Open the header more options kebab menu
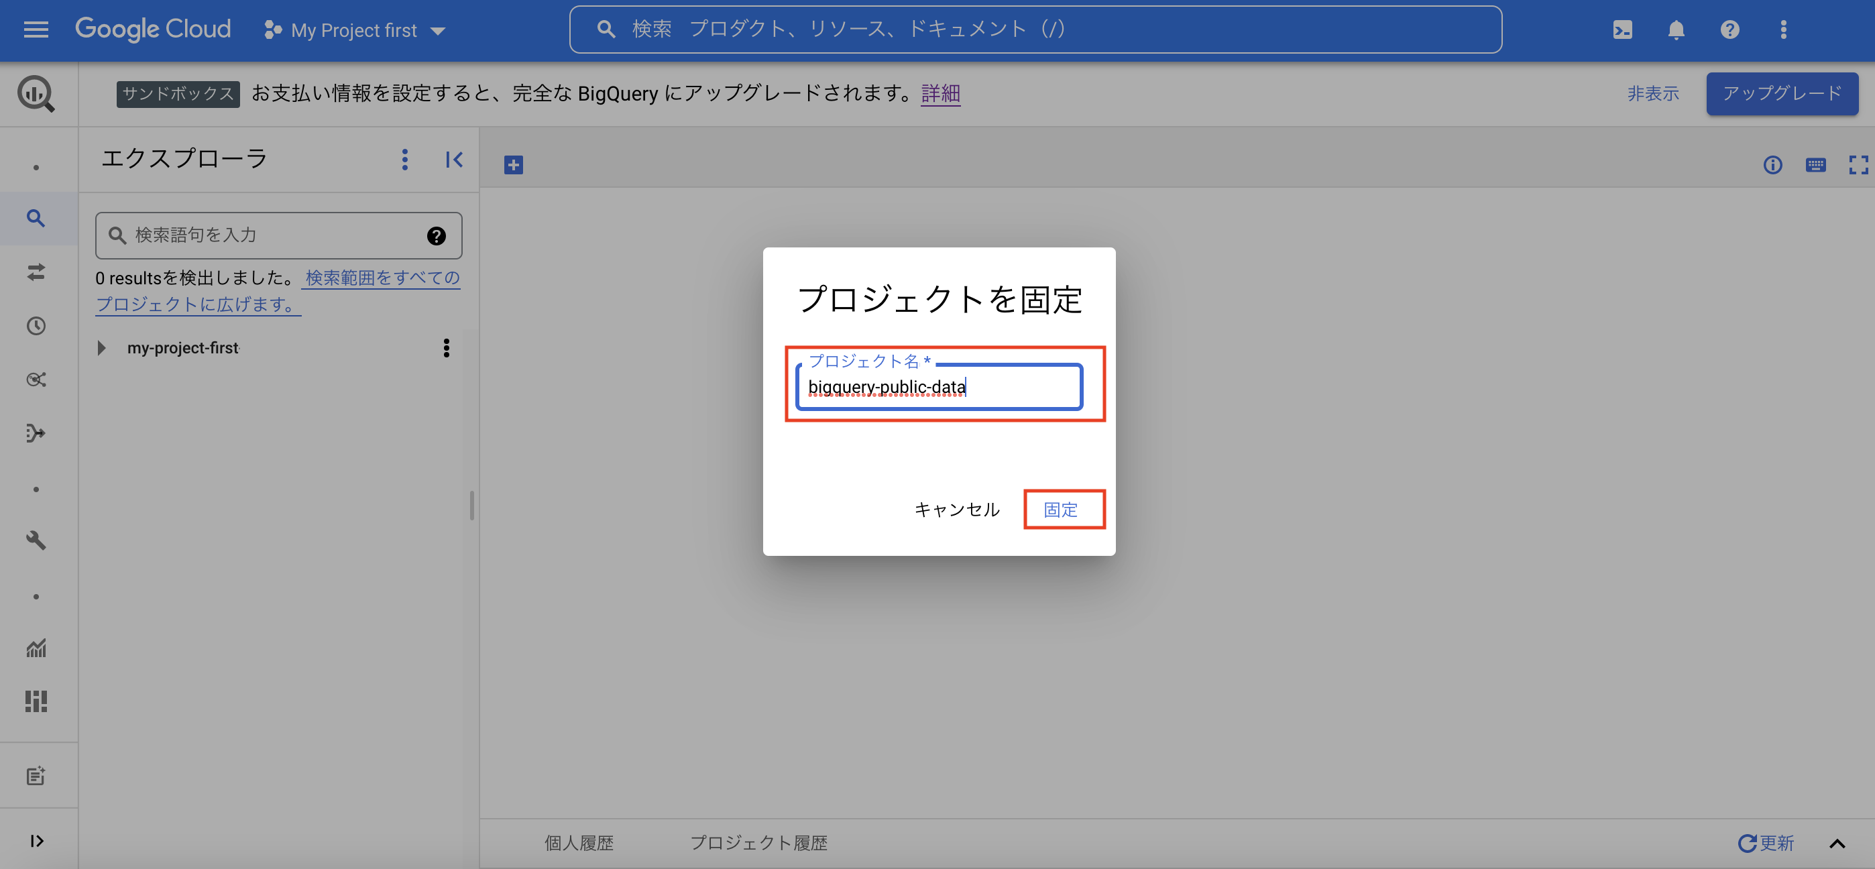This screenshot has width=1875, height=869. pos(1783,30)
